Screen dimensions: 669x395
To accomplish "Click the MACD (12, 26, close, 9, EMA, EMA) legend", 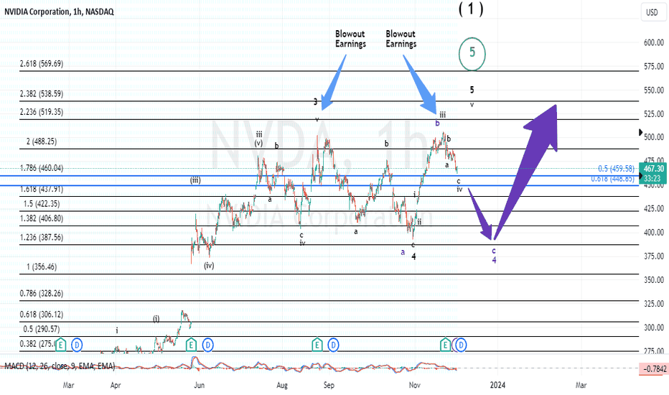I will pos(60,366).
